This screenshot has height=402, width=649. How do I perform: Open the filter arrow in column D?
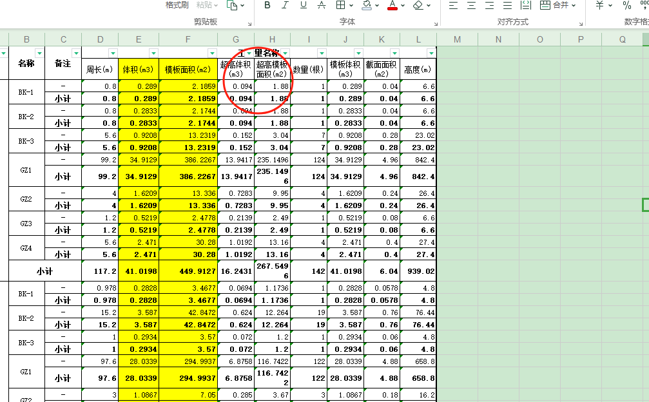point(113,53)
